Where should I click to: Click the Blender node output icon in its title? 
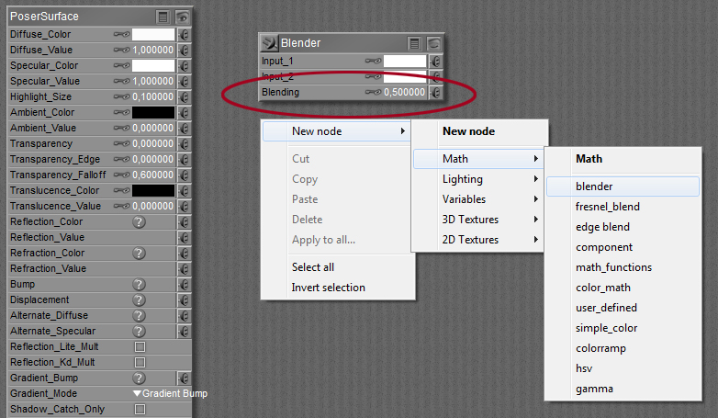(269, 43)
